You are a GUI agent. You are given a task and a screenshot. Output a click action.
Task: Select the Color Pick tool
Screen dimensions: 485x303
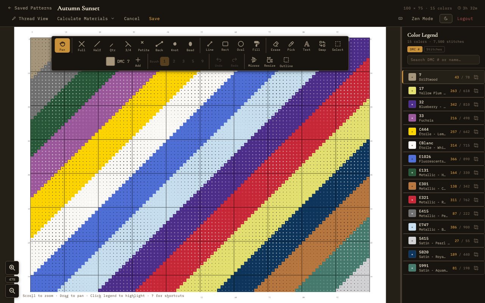[x=291, y=45]
